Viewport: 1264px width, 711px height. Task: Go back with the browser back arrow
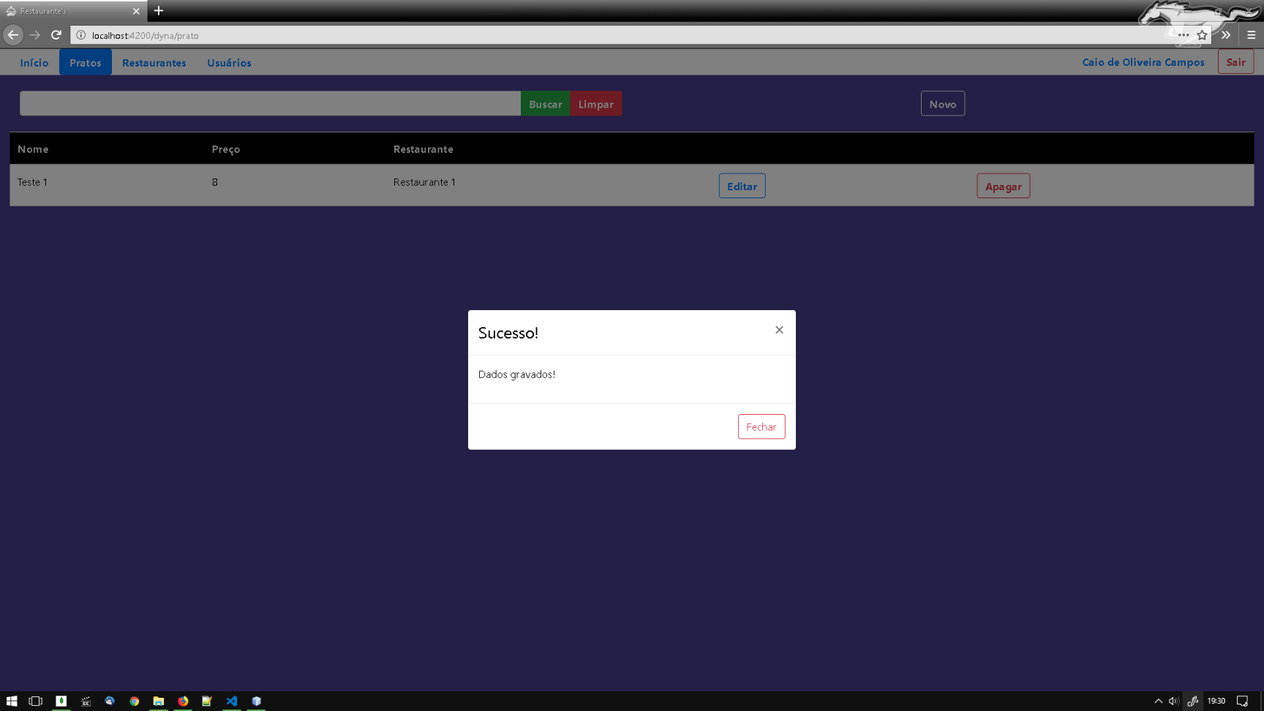coord(13,34)
